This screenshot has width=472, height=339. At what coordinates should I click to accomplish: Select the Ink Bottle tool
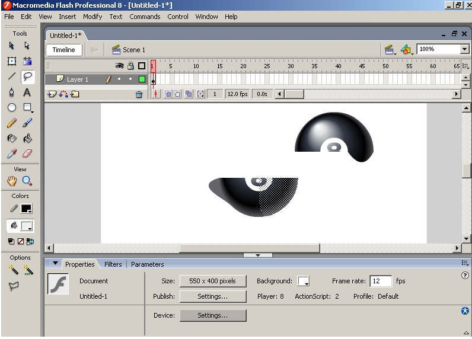point(11,138)
